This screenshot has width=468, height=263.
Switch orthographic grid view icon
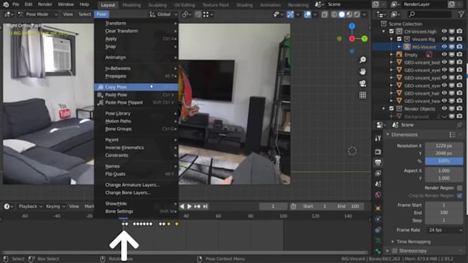pyautogui.click(x=363, y=95)
